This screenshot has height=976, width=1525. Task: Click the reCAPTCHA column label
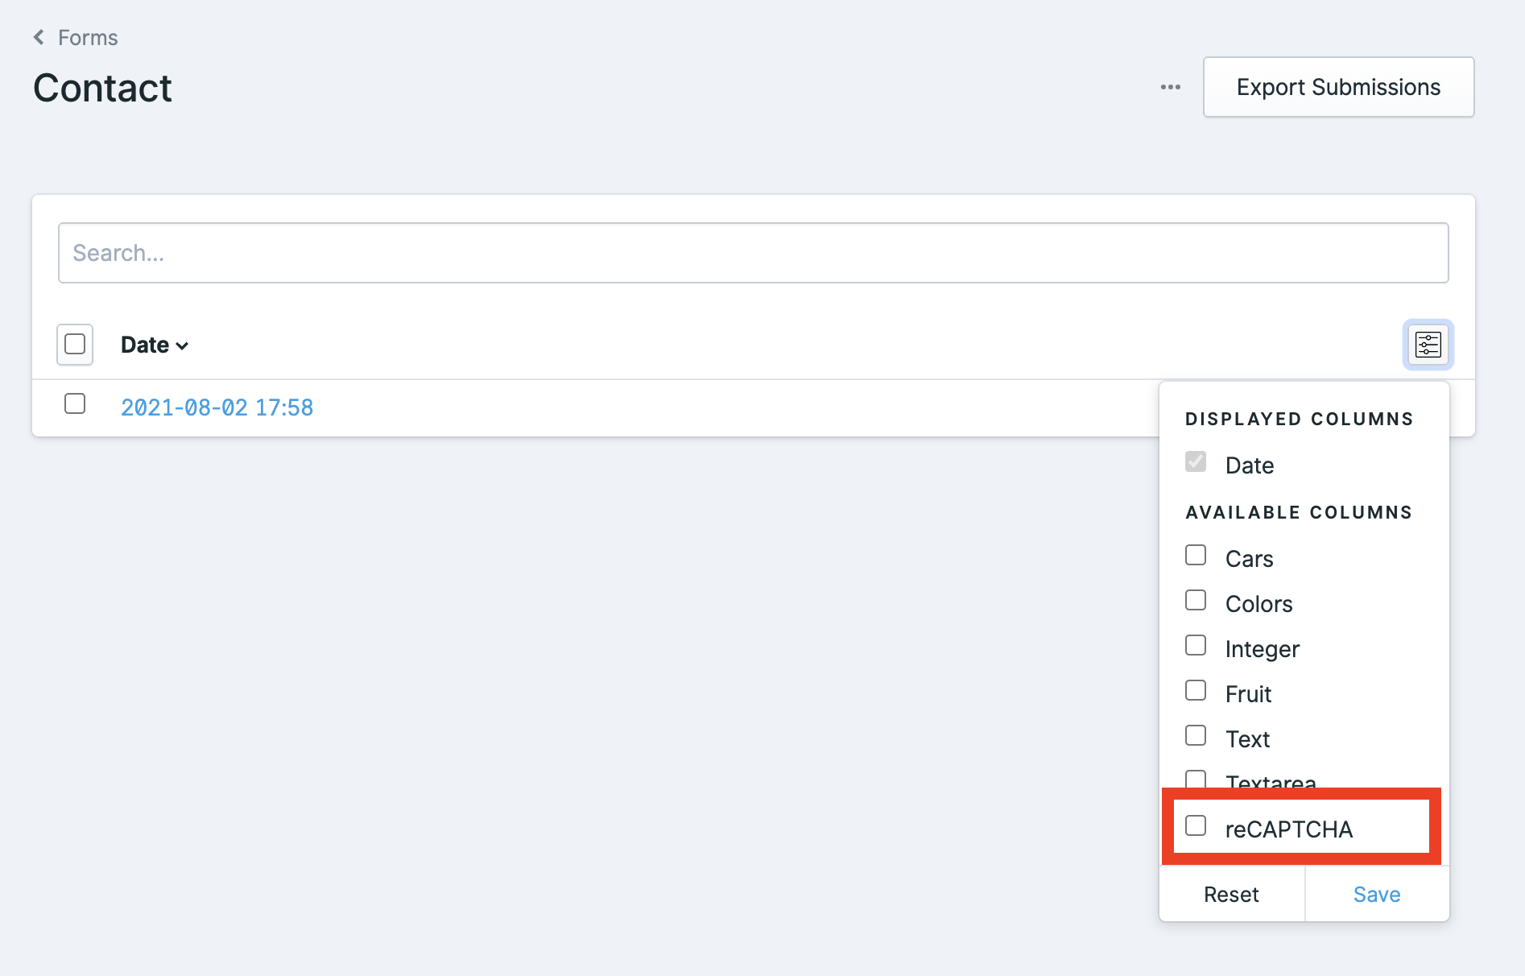1288,829
